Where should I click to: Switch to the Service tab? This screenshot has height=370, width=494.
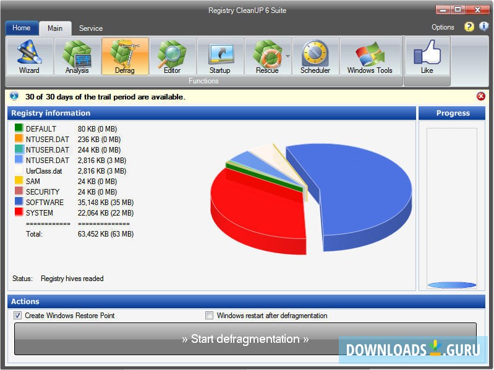tap(91, 28)
